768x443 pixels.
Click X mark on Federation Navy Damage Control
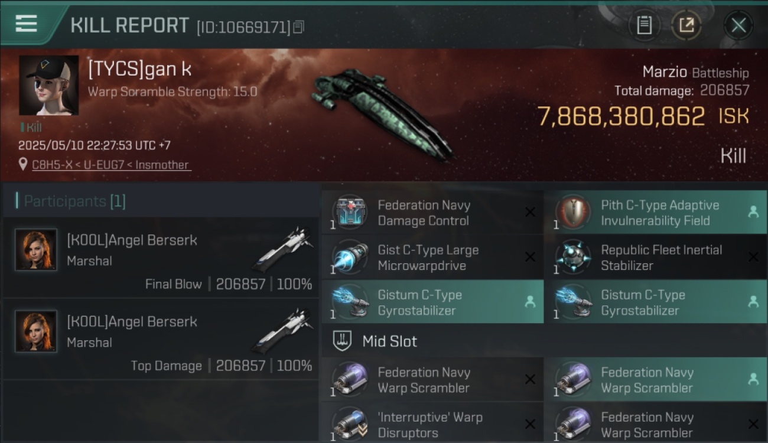[x=530, y=212]
